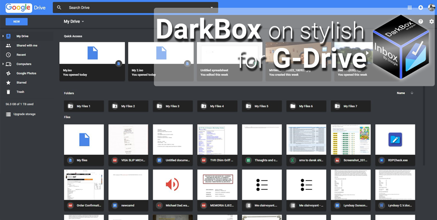Viewport: 437px width, 220px height.
Task: Click the Starred star icon
Action: 8,83
